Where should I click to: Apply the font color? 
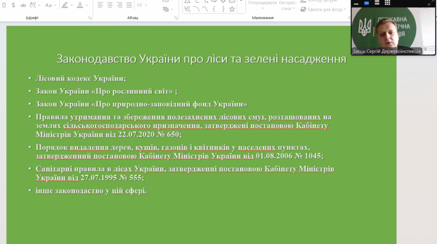point(80,5)
